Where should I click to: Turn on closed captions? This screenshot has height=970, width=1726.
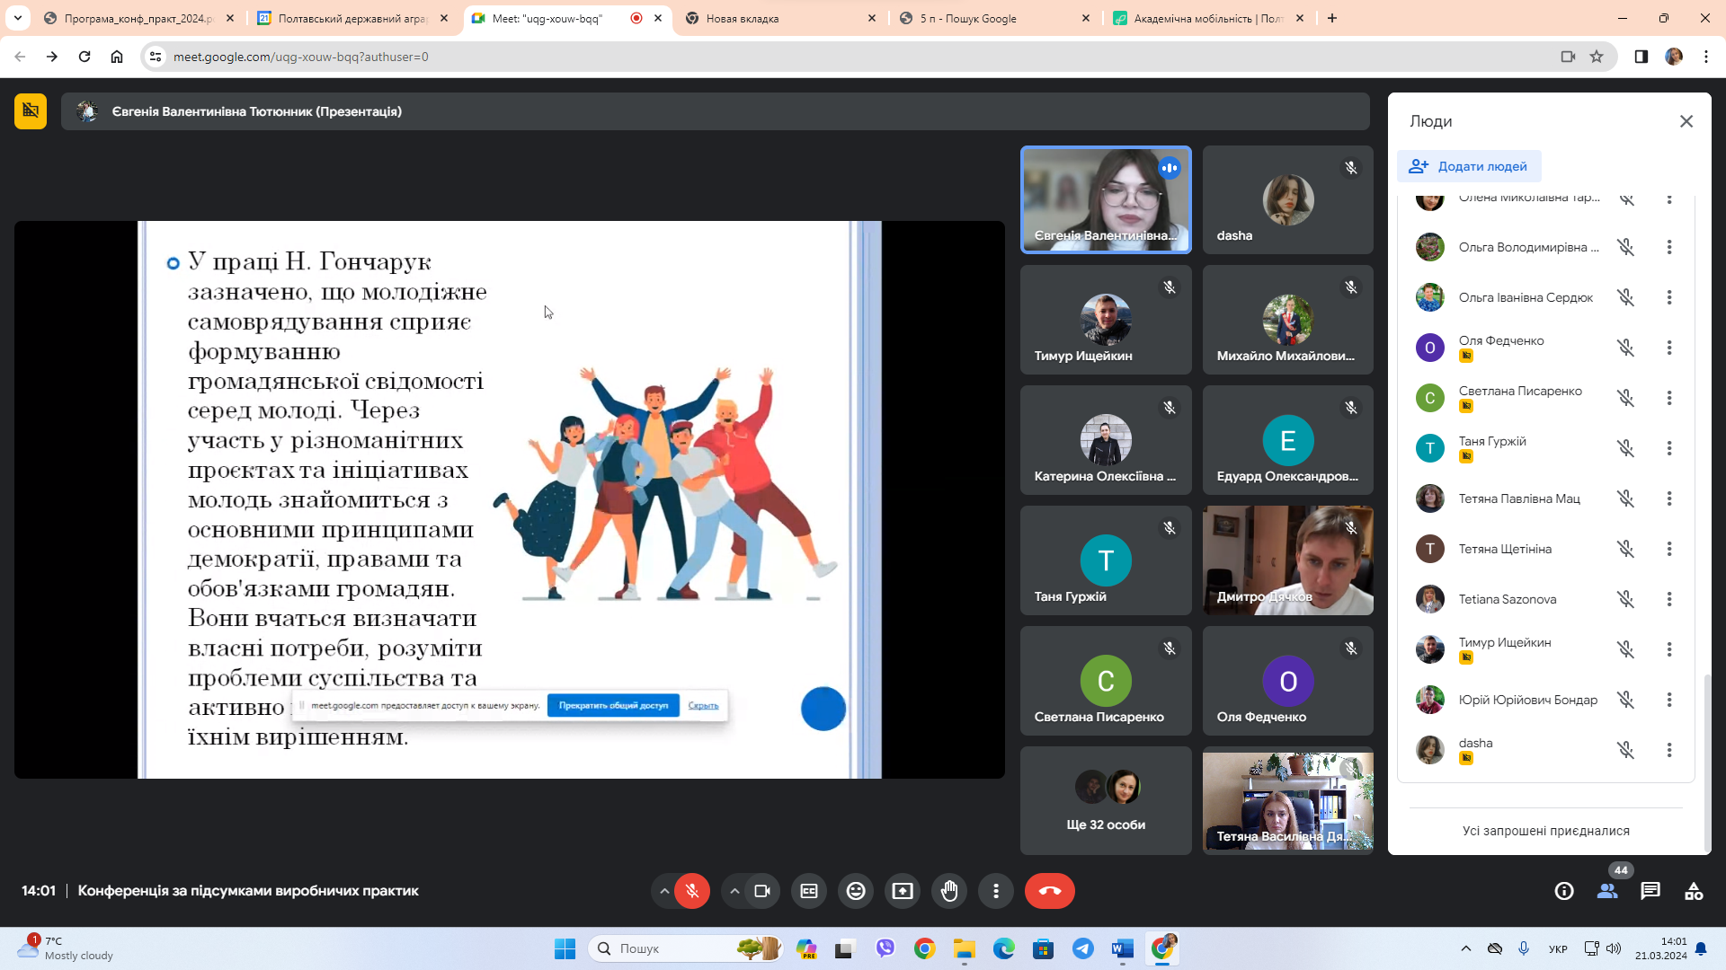tap(809, 891)
